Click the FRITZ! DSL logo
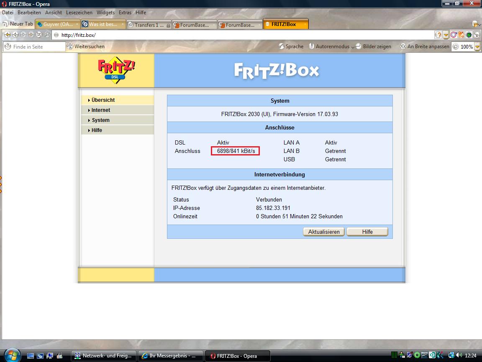 (x=116, y=70)
